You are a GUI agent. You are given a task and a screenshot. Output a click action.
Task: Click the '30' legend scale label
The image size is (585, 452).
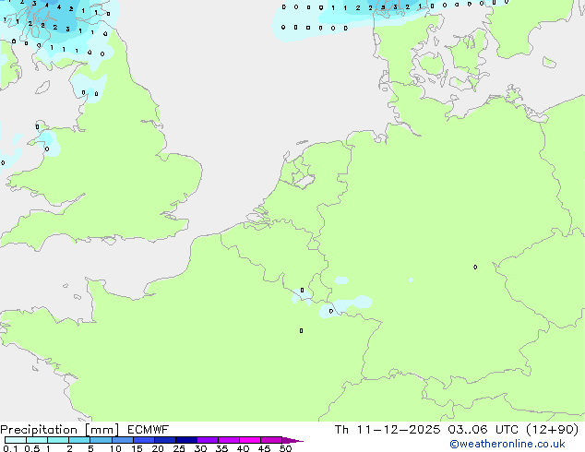[200, 448]
